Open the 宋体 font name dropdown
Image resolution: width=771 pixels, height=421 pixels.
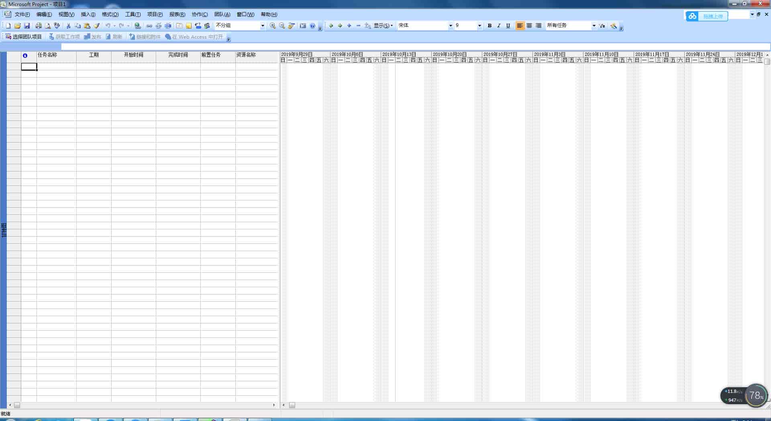tap(450, 26)
